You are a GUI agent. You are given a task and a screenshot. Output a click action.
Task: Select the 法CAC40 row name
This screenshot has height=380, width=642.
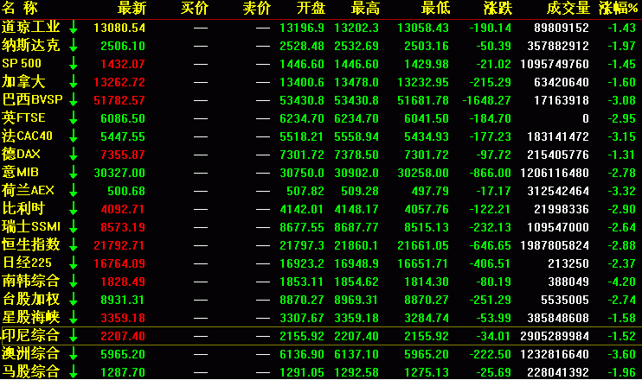[x=27, y=136]
